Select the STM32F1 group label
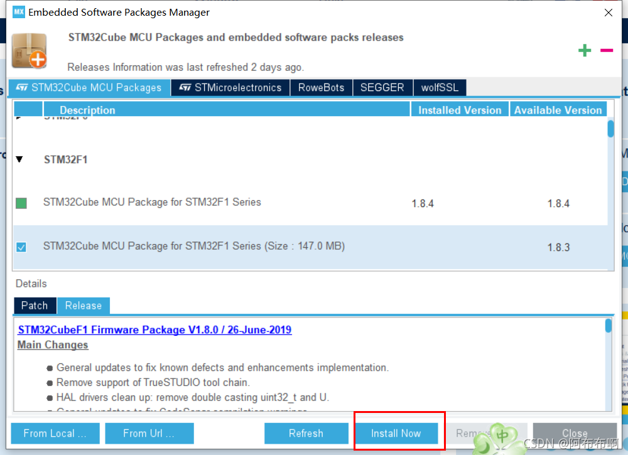 point(66,159)
